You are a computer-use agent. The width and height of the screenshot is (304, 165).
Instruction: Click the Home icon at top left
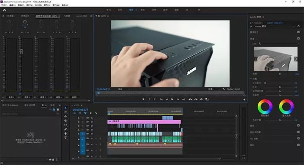tap(5, 10)
